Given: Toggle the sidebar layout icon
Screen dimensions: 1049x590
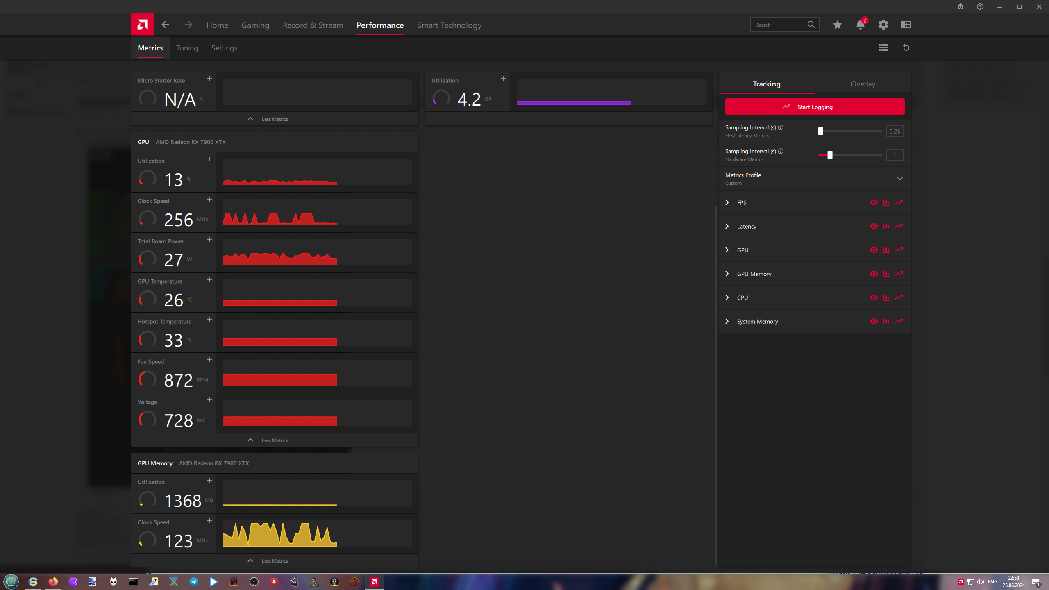Looking at the screenshot, I should tap(906, 25).
